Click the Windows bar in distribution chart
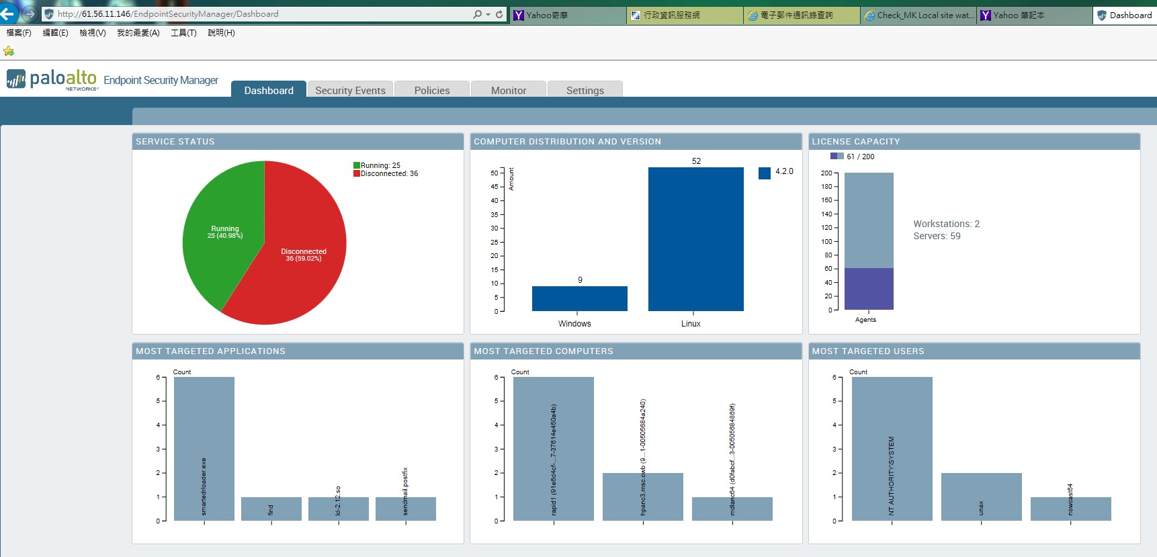Screen dimensions: 1157x557 579,298
